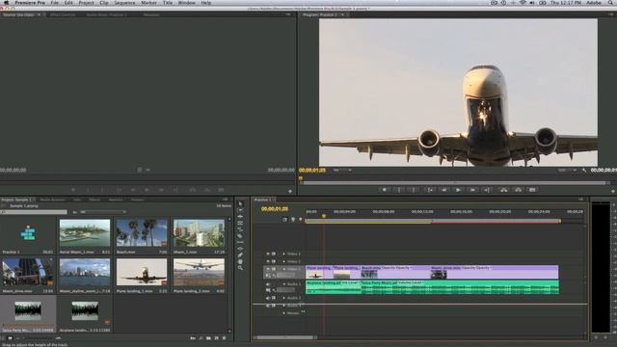Viewport: 617px width, 347px height.
Task: Toggle Snap in the timeline header
Action: click(285, 220)
